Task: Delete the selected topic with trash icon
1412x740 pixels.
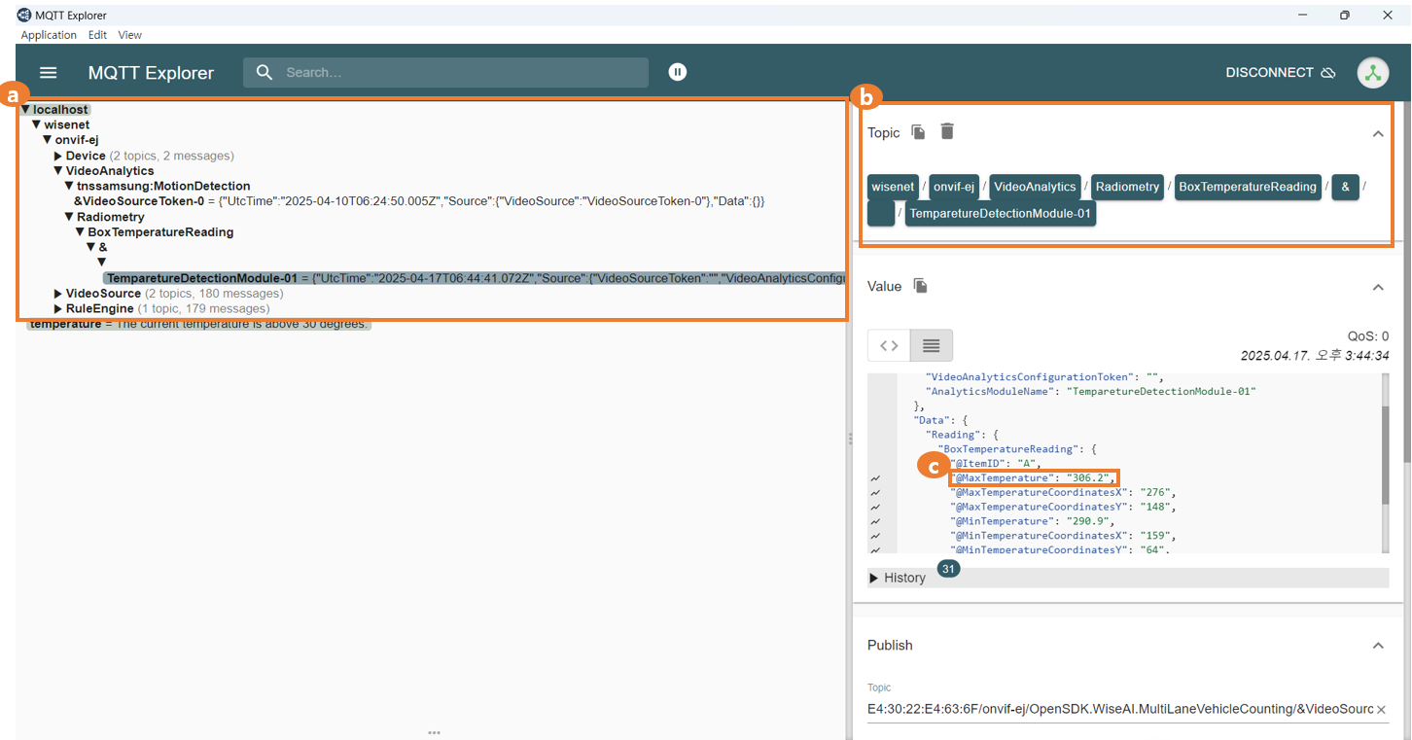Action: point(947,131)
